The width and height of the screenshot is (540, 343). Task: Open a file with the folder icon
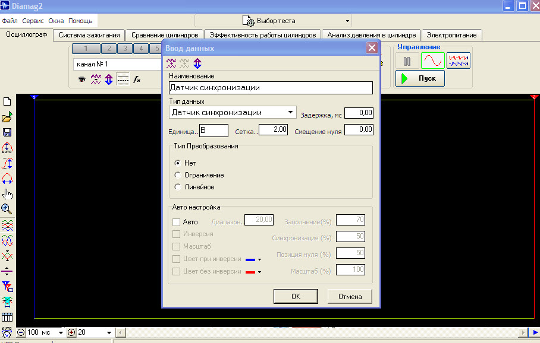click(x=7, y=117)
